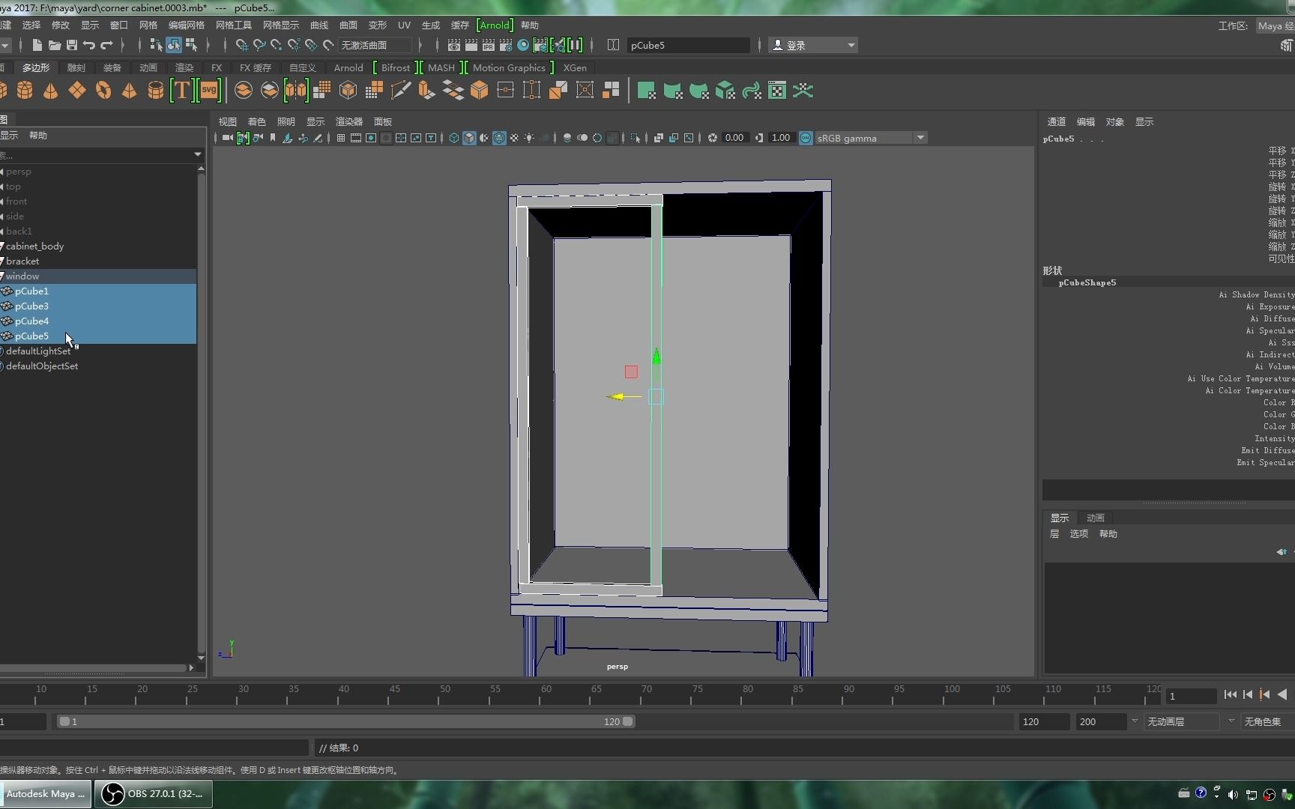Open the 动画 tab in layer editor
Viewport: 1295px width, 809px height.
(x=1095, y=518)
